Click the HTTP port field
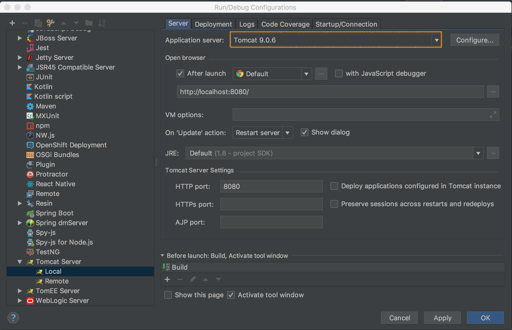 coord(271,186)
